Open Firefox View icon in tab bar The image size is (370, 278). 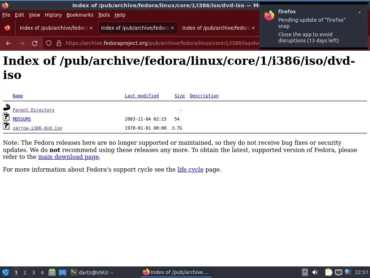(x=7, y=28)
